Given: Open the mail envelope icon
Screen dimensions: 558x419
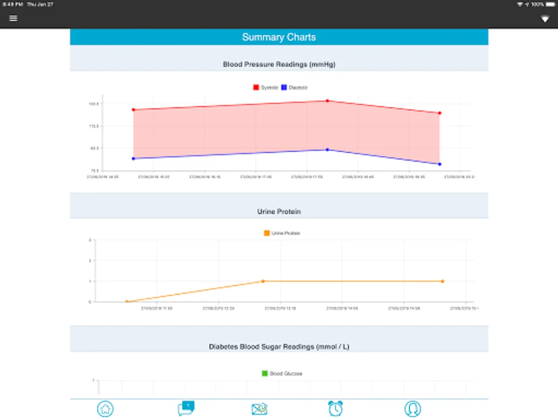Looking at the screenshot, I should pyautogui.click(x=259, y=409).
